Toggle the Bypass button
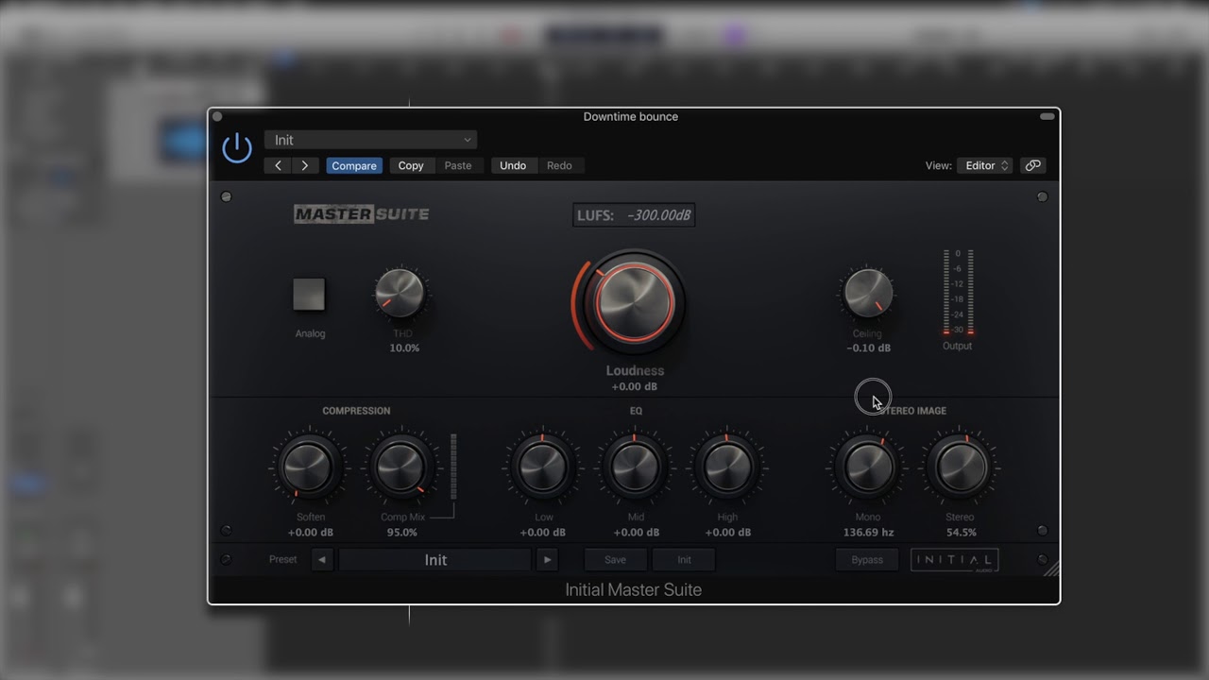This screenshot has height=680, width=1209. click(x=867, y=560)
